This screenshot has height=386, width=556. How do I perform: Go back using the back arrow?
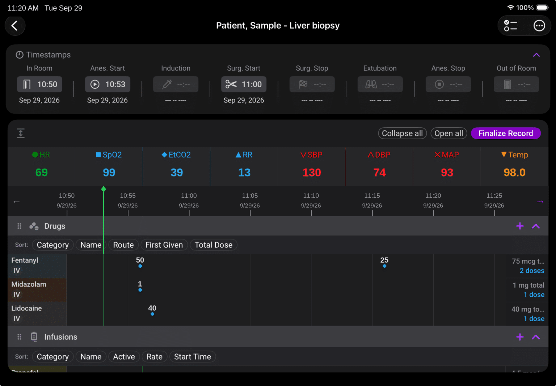pyautogui.click(x=15, y=26)
